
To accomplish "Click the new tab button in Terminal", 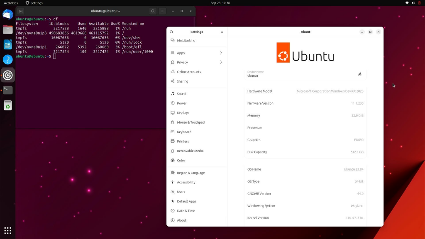I will [21, 11].
